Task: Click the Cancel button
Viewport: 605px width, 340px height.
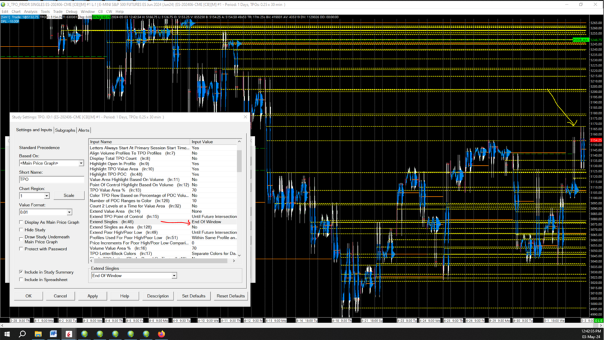Action: pyautogui.click(x=60, y=296)
